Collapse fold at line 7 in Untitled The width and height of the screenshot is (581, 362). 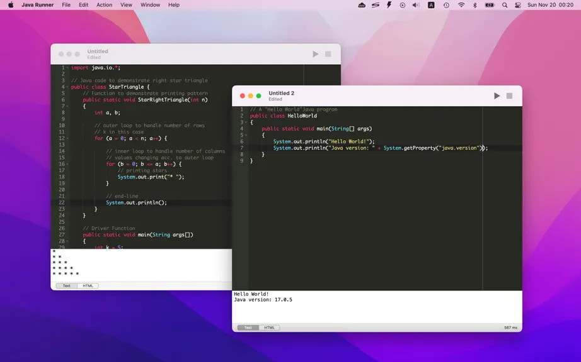67,106
